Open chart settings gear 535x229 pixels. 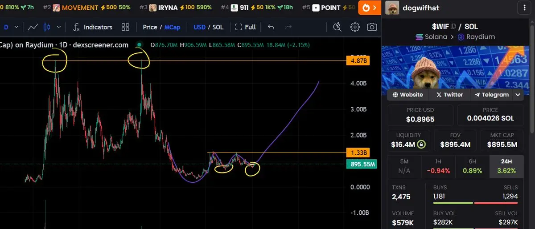355,27
